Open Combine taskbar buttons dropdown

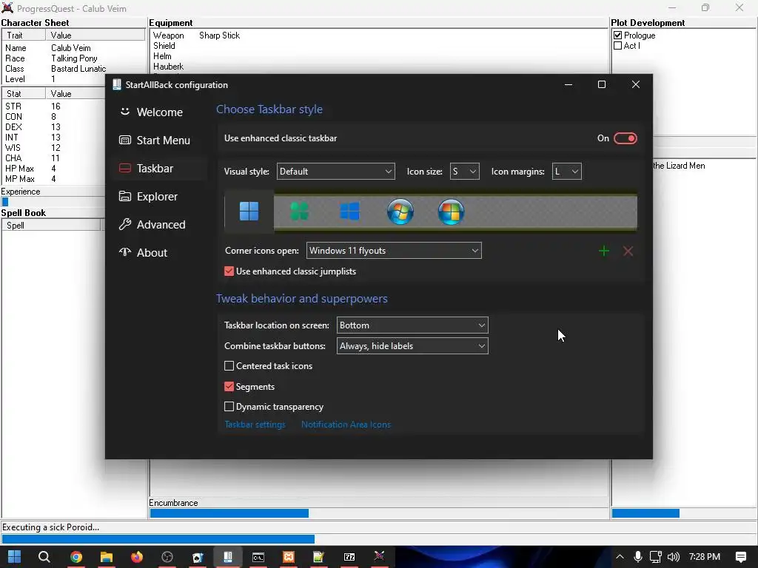(x=412, y=346)
